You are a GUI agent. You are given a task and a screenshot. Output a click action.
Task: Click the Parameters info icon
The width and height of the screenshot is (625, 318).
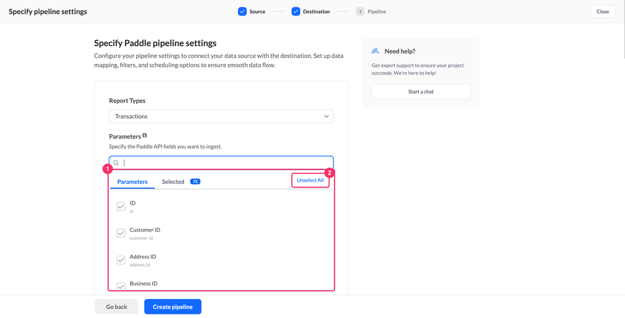[145, 136]
